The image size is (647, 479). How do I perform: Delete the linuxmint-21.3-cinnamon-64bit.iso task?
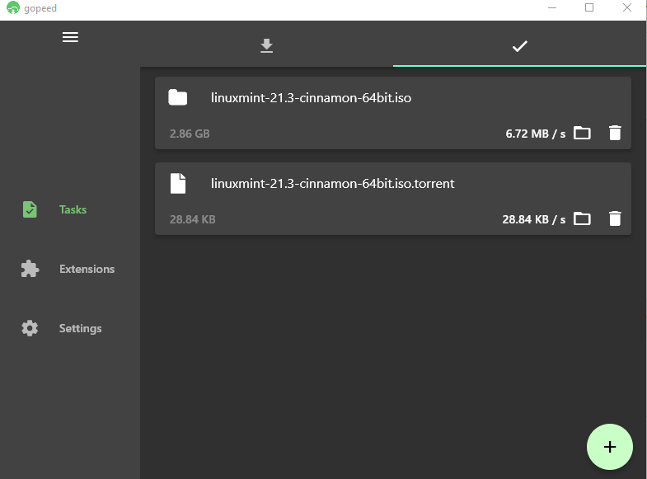coord(615,133)
